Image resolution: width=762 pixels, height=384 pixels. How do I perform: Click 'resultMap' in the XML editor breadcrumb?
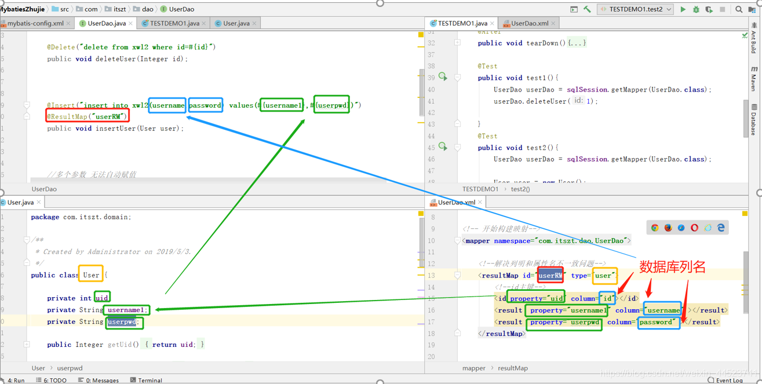coord(512,368)
